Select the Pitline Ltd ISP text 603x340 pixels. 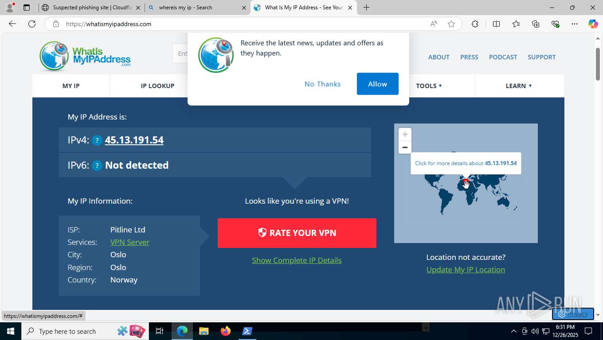point(128,230)
